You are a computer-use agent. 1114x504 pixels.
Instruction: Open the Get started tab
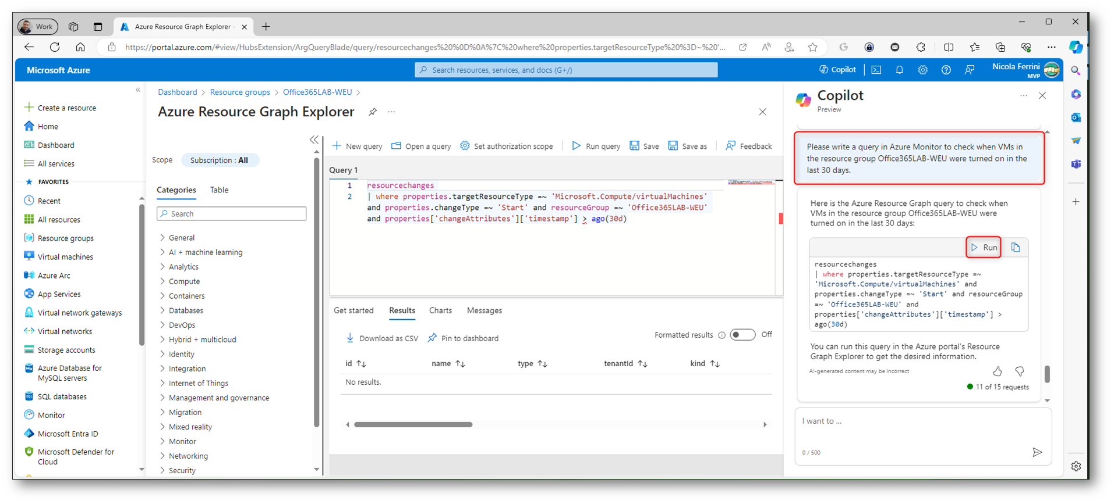click(x=353, y=310)
